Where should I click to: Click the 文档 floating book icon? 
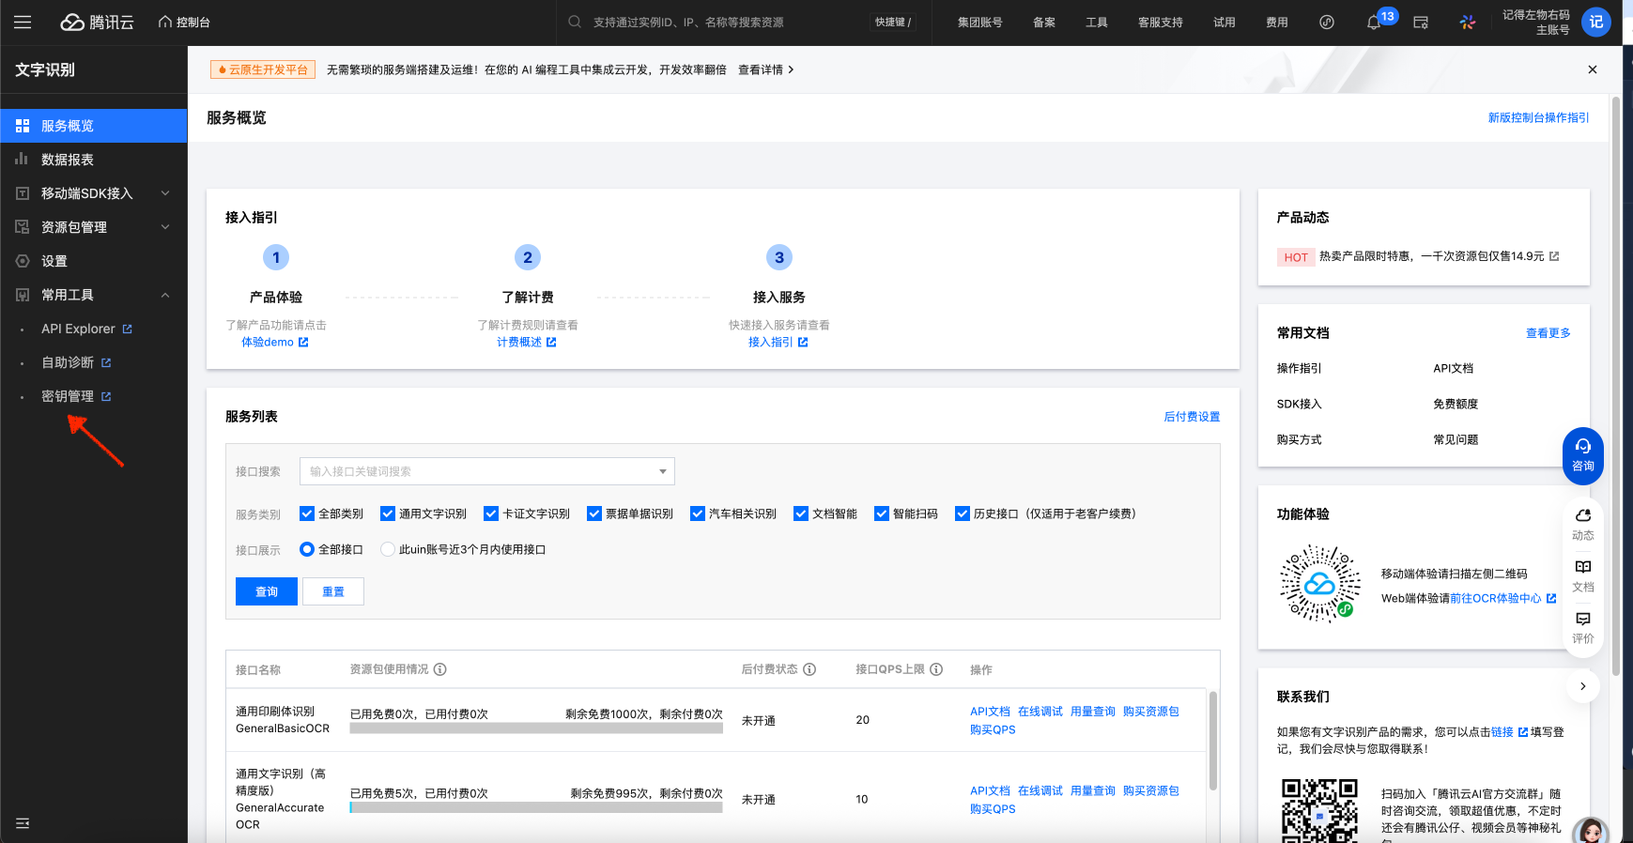1583,576
